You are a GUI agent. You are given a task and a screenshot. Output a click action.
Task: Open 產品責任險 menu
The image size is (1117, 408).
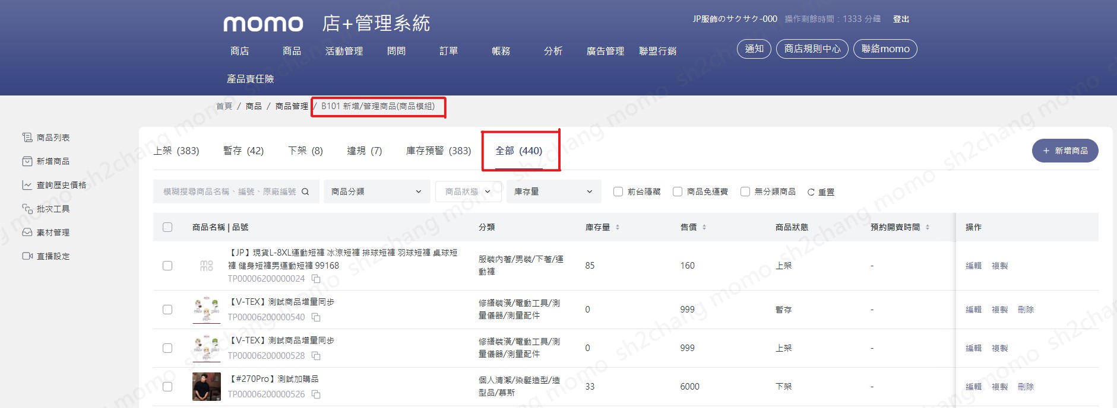[x=251, y=79]
